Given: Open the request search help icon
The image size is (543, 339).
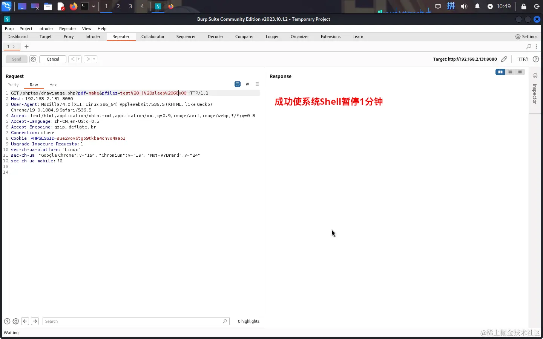Looking at the screenshot, I should coord(7,321).
